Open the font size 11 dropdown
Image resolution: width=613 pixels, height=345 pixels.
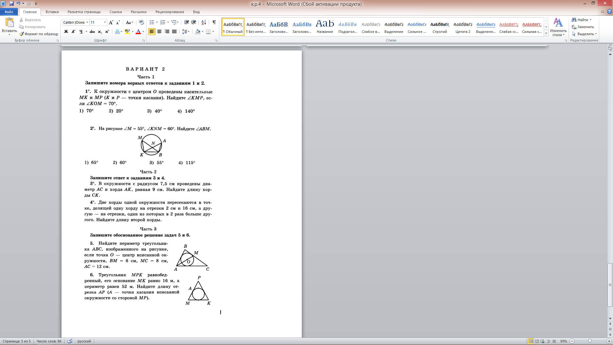105,22
